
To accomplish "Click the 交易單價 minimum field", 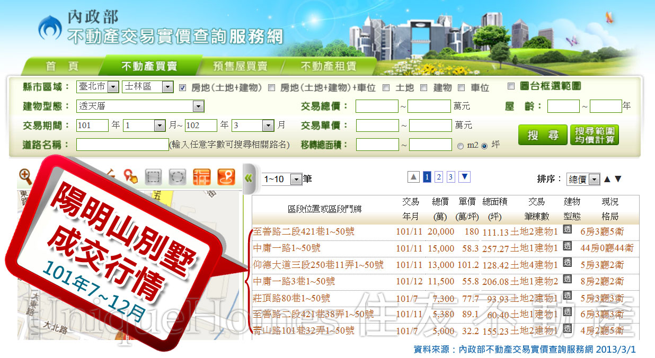I will (x=377, y=126).
